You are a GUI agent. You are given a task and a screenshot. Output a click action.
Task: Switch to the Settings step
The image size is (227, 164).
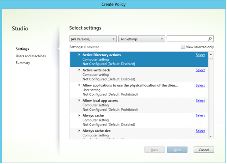22,49
